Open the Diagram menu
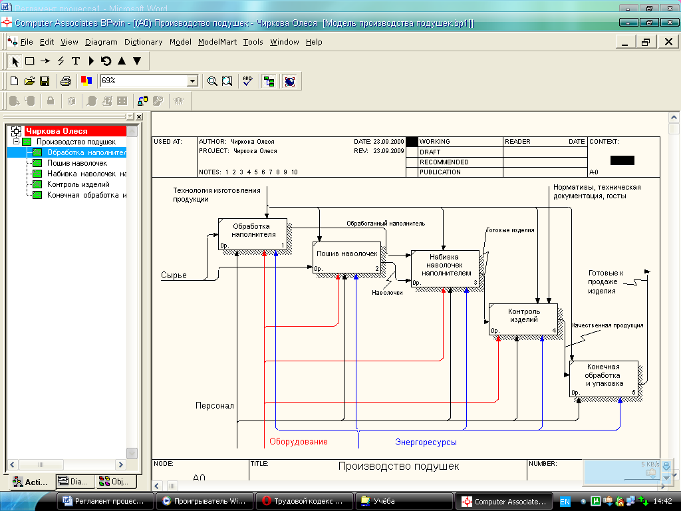Image resolution: width=681 pixels, height=511 pixels. pos(101,42)
